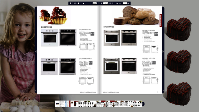Click the zoom slider handle
Screen dimensions: 199x112
point(84,3)
